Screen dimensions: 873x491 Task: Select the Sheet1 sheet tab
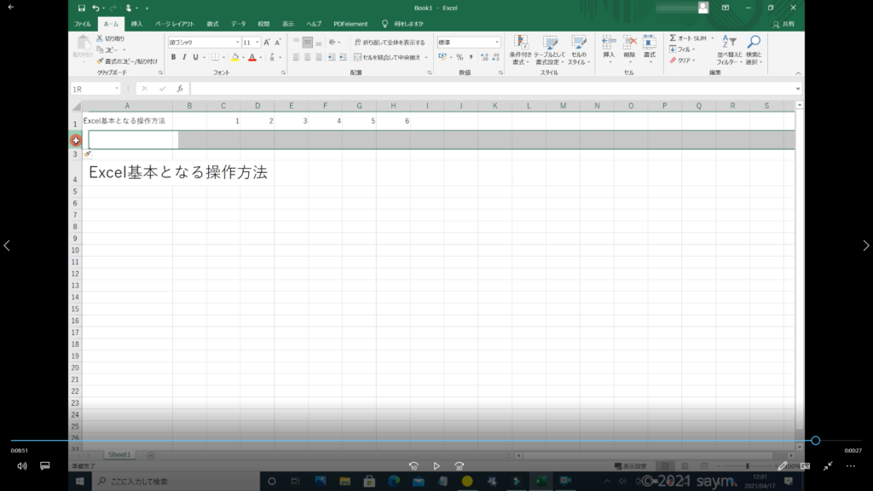click(x=119, y=455)
